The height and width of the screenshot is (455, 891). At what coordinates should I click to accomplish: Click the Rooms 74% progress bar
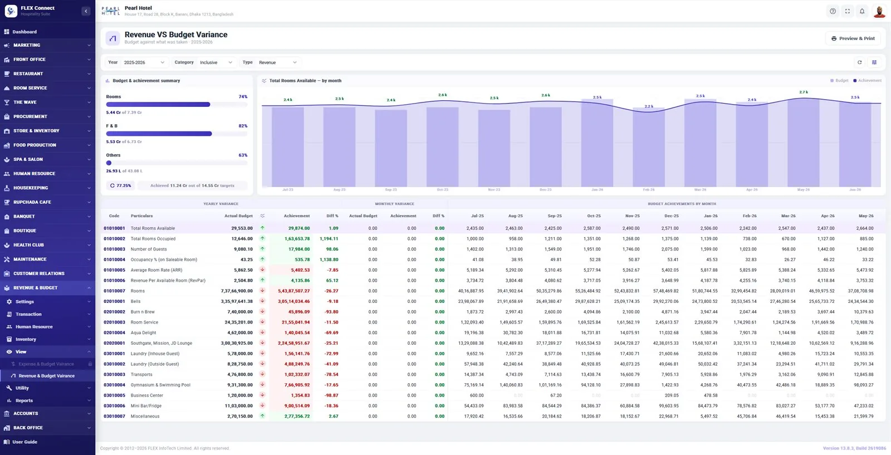point(177,105)
